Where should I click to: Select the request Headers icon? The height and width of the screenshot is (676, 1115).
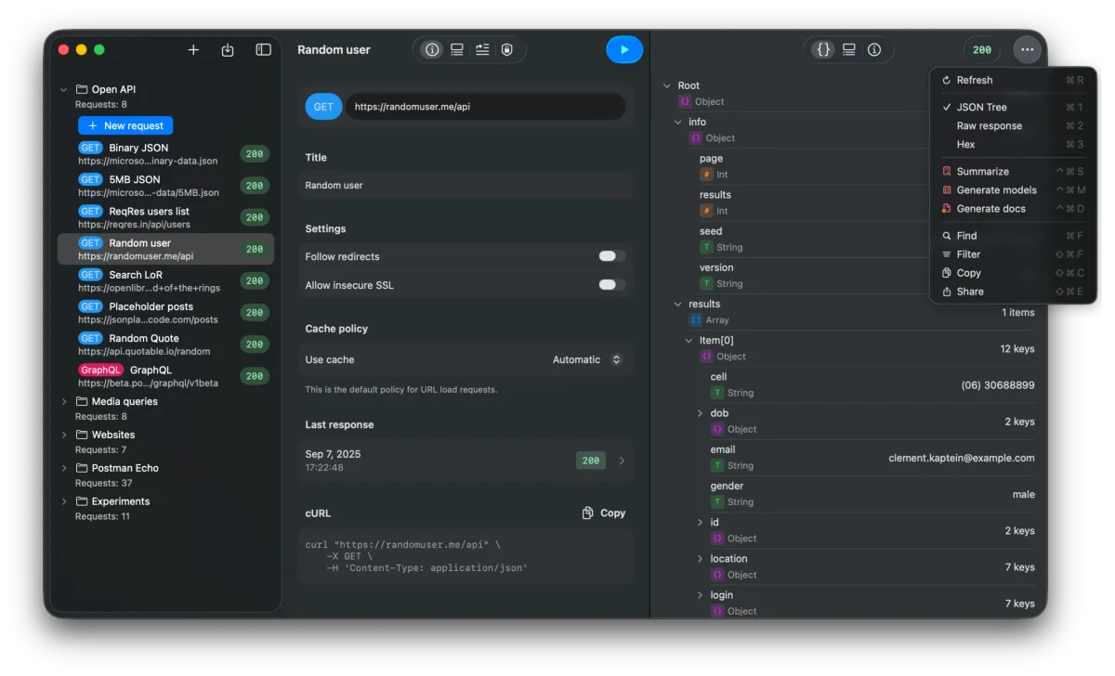pyautogui.click(x=456, y=49)
